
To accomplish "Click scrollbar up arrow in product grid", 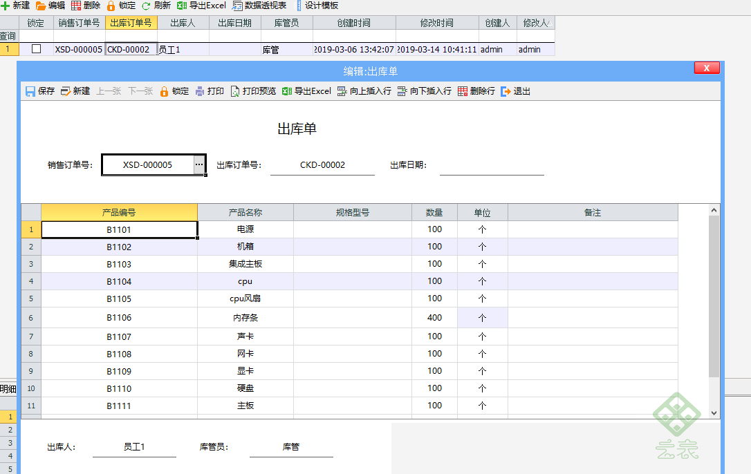I will point(714,210).
